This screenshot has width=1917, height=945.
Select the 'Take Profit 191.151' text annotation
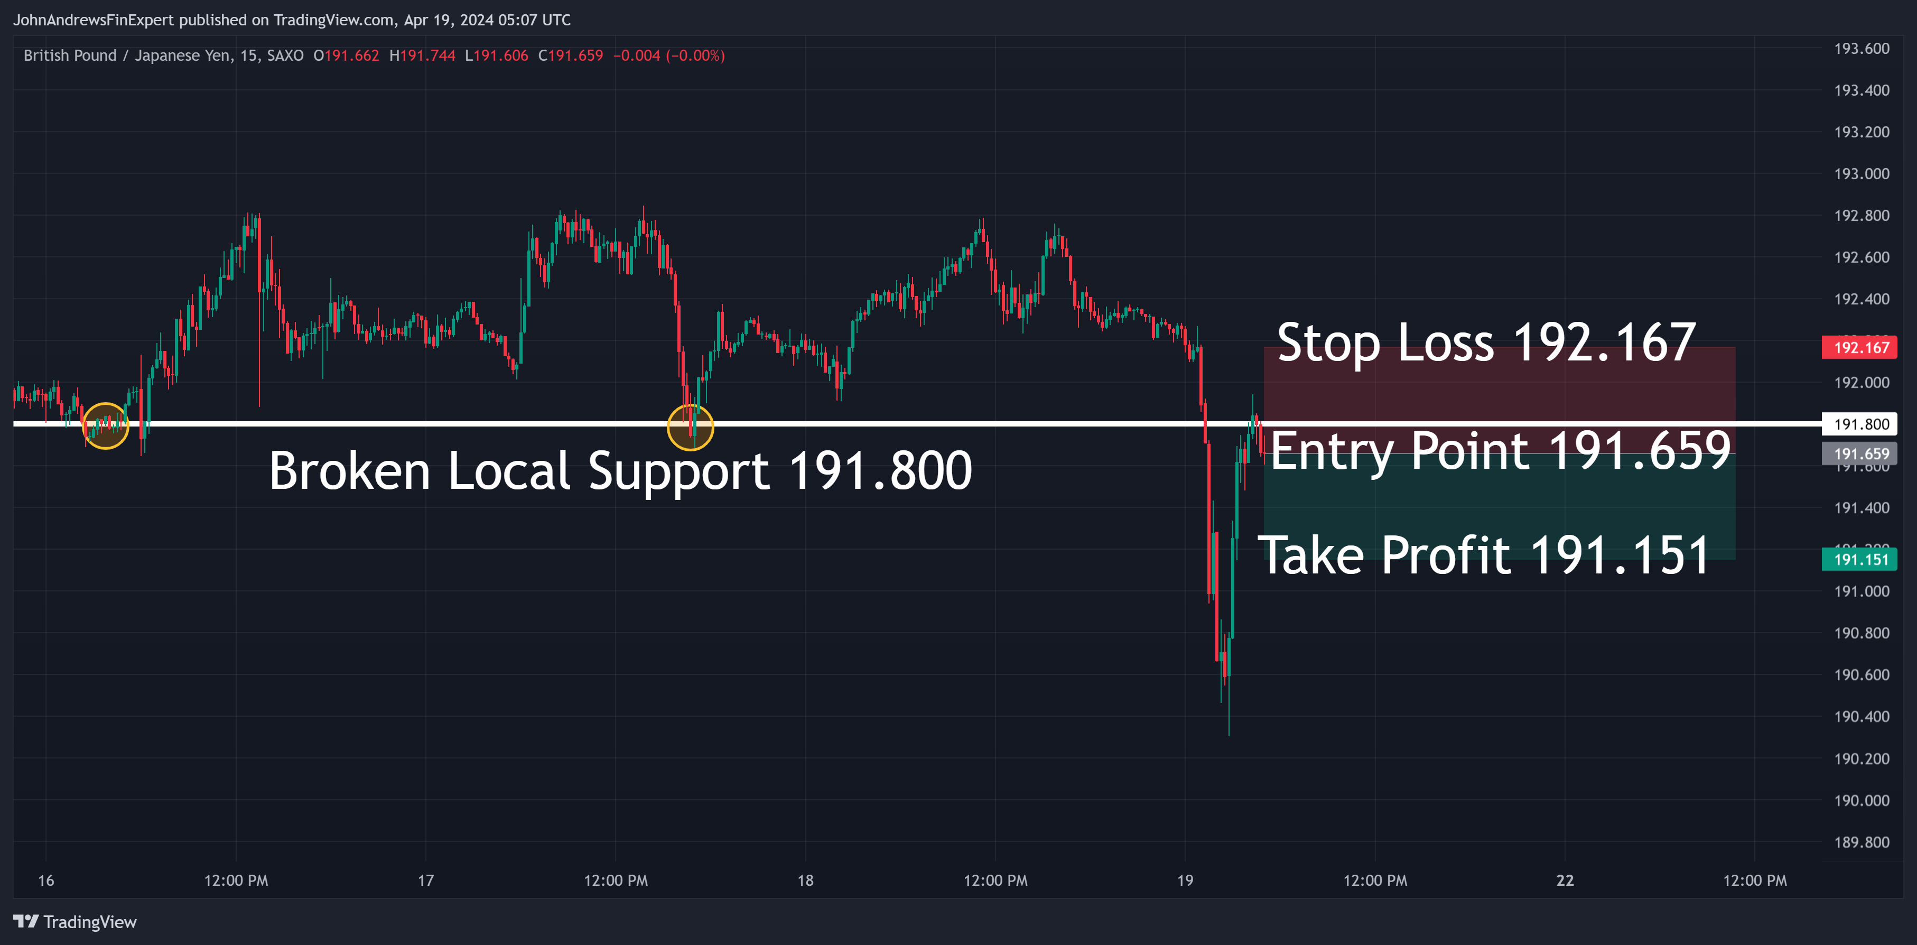(1483, 555)
